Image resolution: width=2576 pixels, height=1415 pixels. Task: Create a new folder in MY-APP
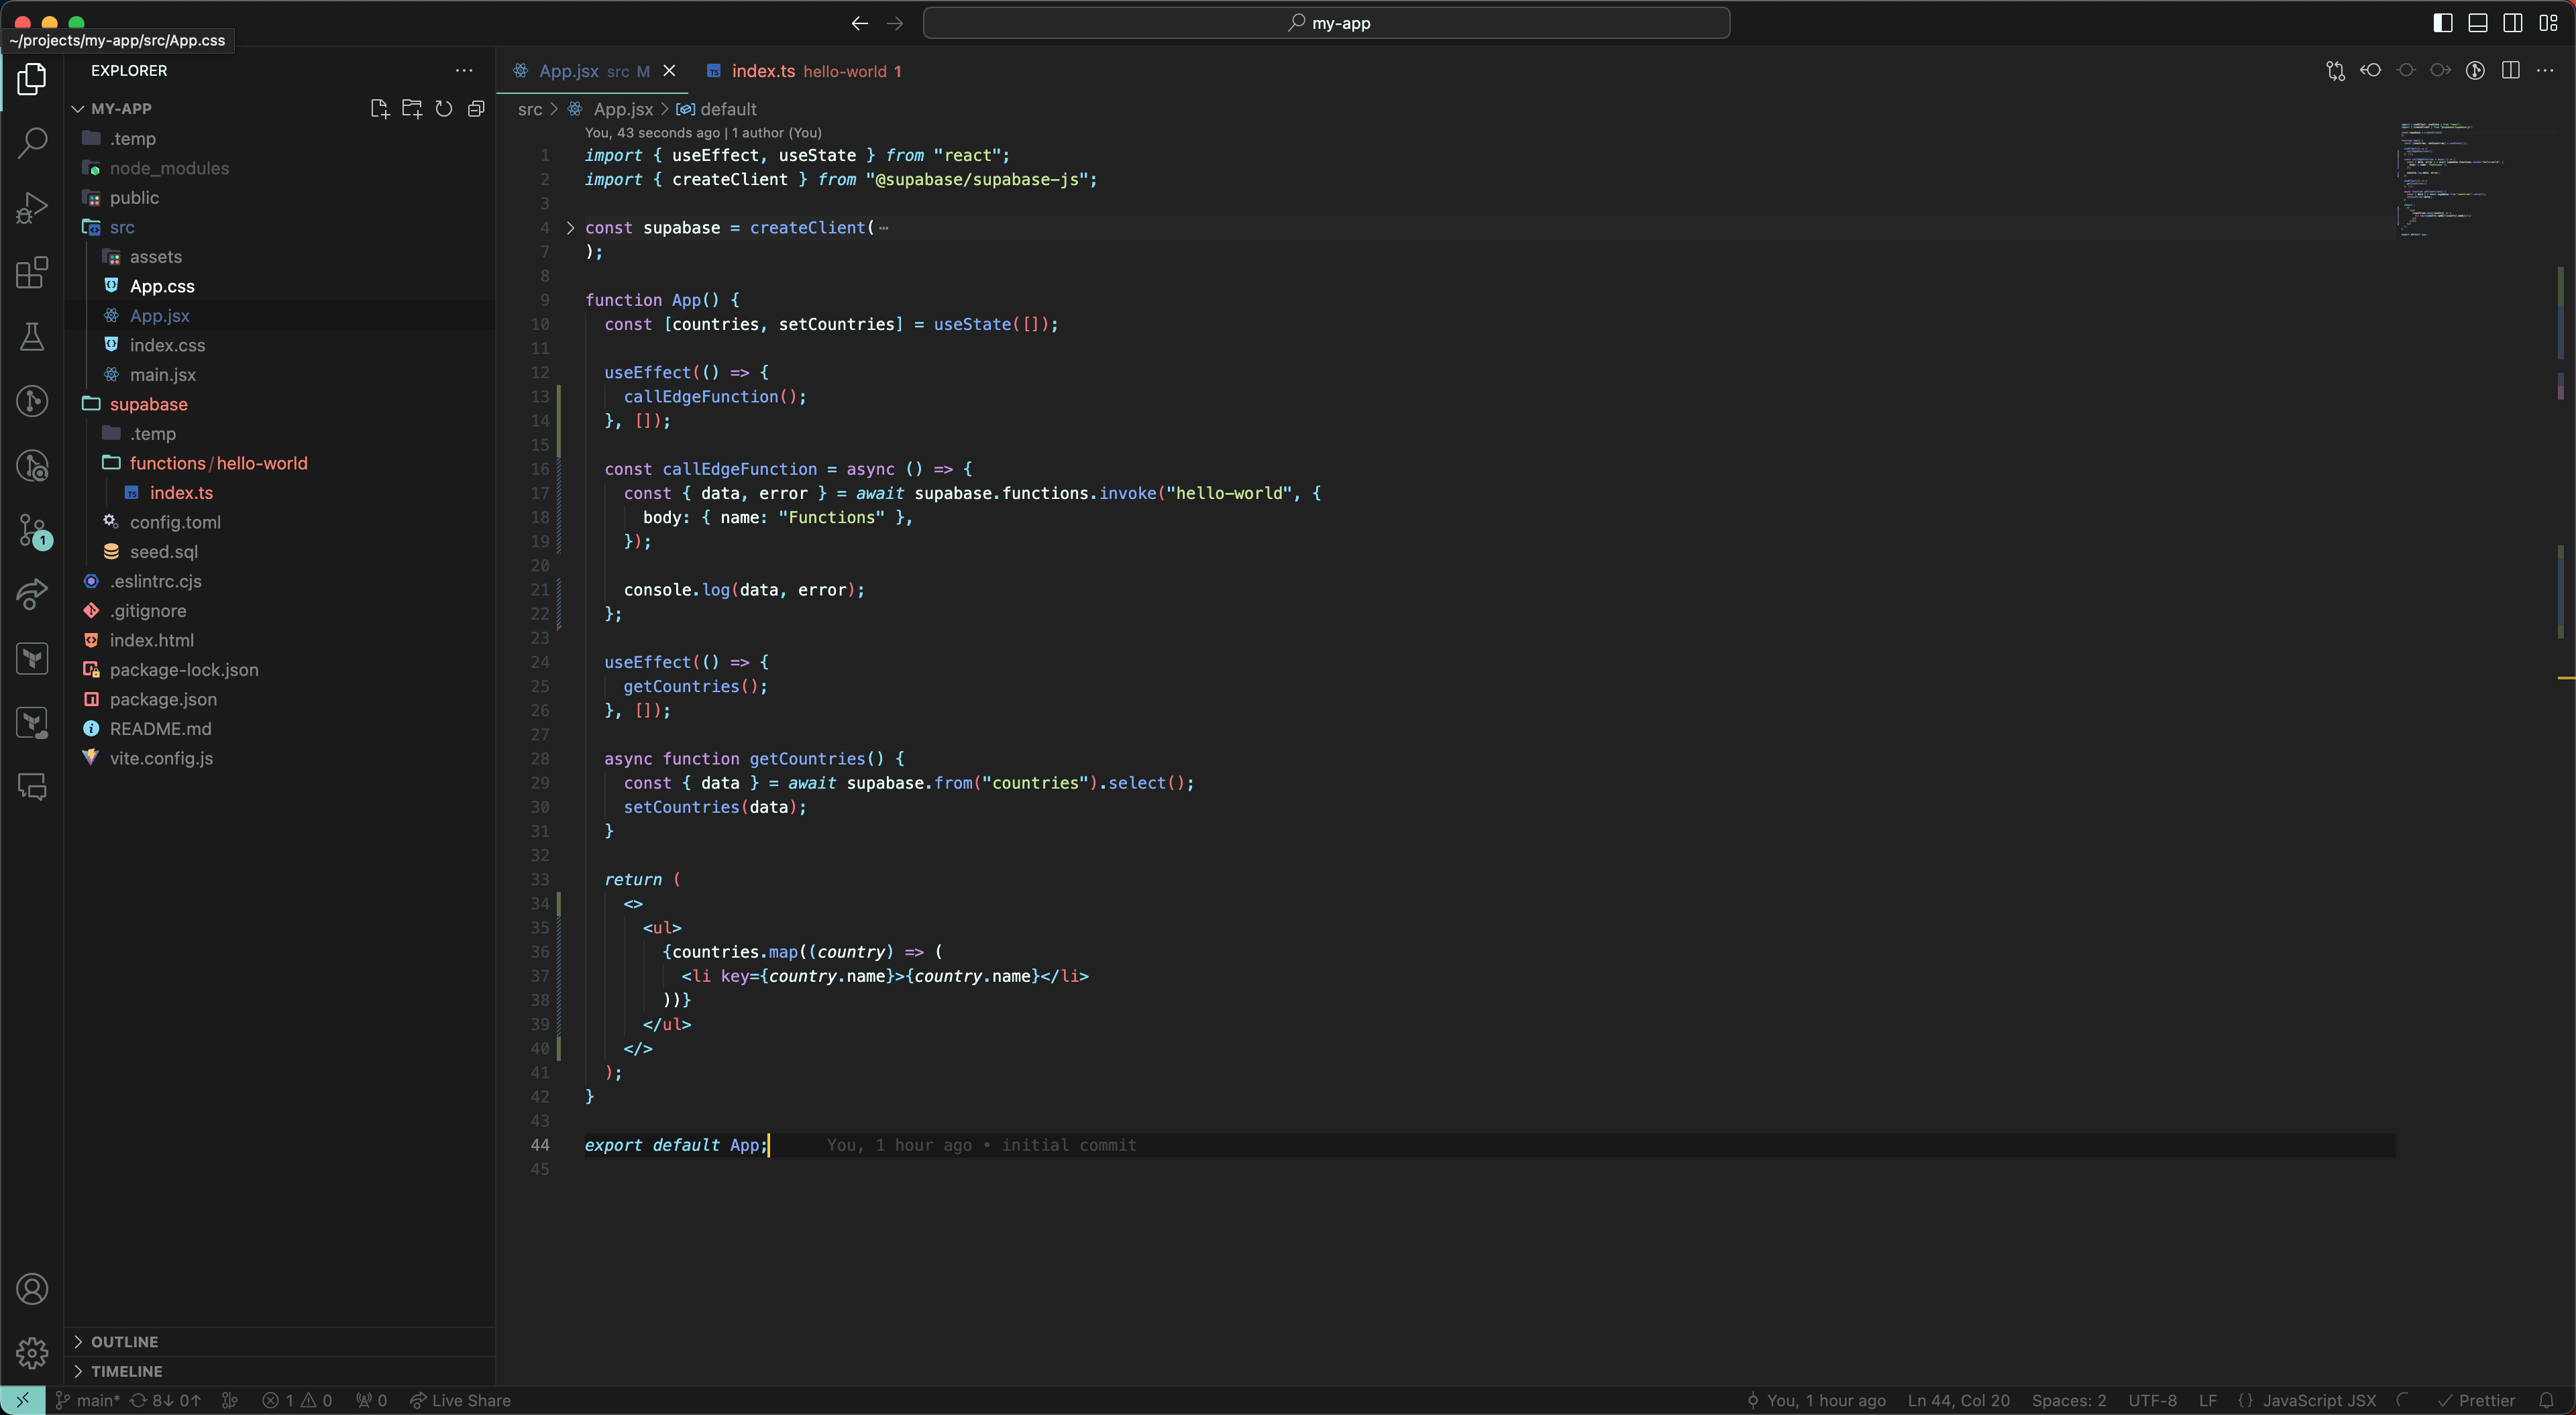click(411, 108)
